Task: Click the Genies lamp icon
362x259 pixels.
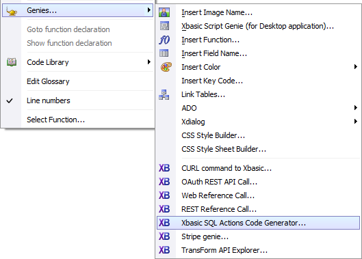Action: coord(12,11)
